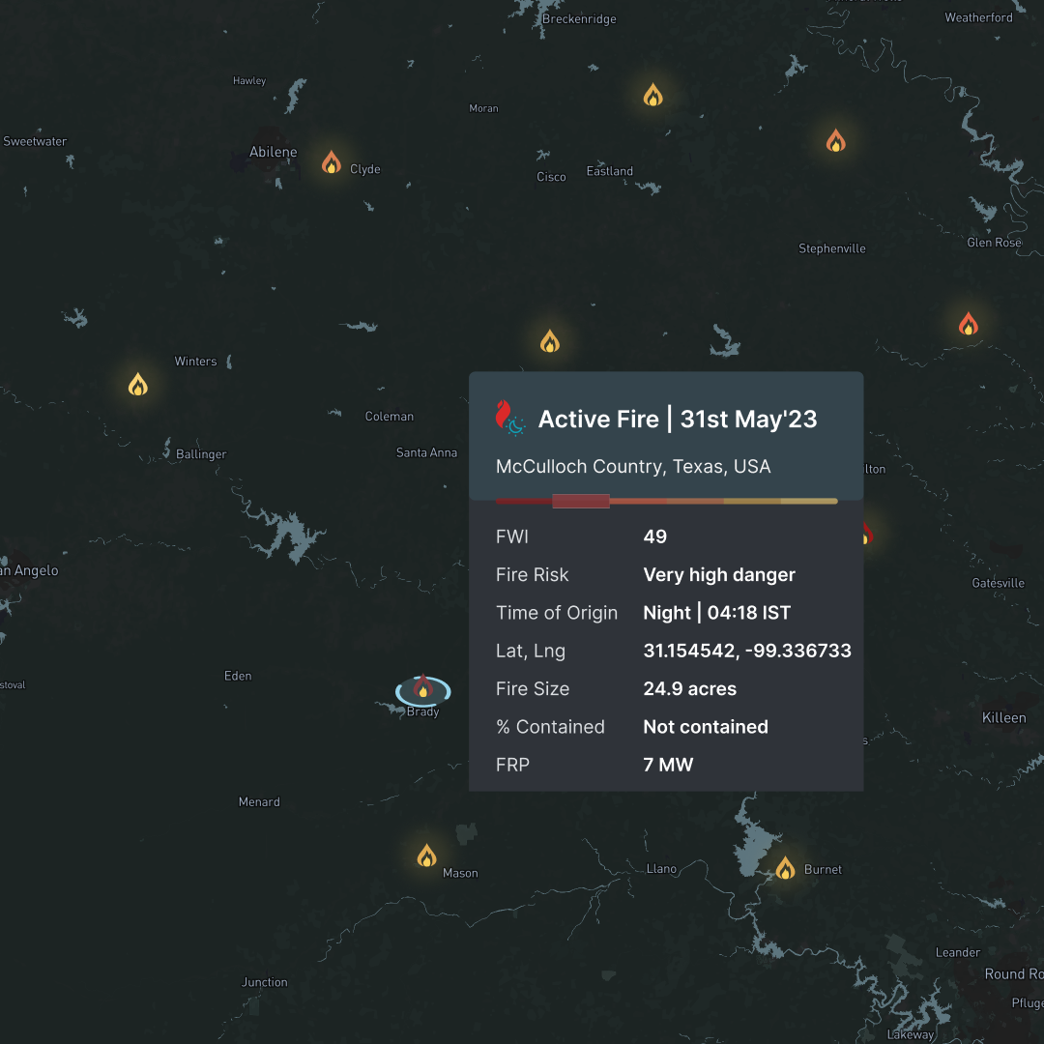Open the McCulloch Country, Texas location link
1044x1044 pixels.
click(x=633, y=467)
